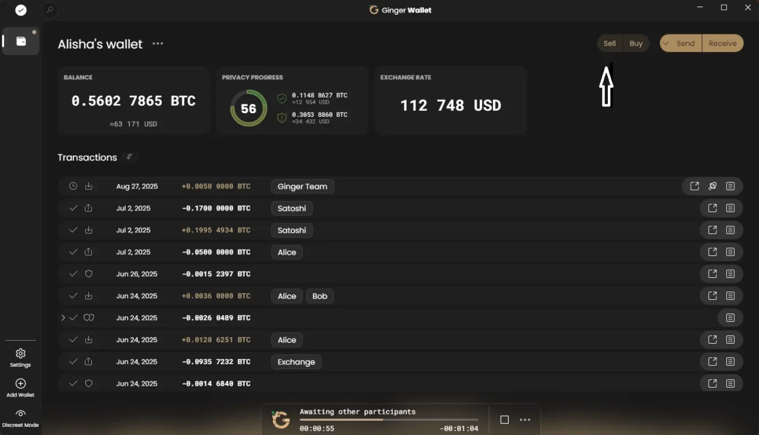The height and width of the screenshot is (435, 759).
Task: Show details for +0.0036 0000 BTC transaction
Action: tap(731, 296)
